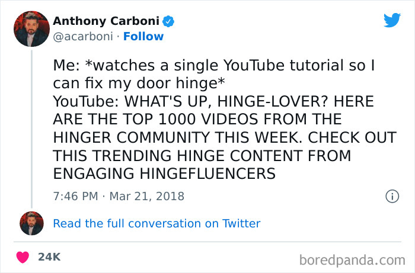Like the tweet with the heart icon
415x273 pixels.
point(23,257)
